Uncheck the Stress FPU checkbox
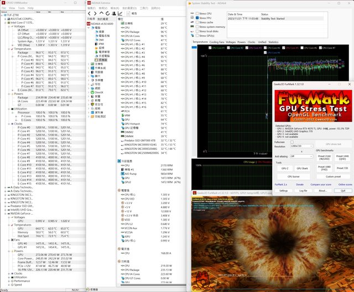The height and width of the screenshot is (292, 354). 196,18
